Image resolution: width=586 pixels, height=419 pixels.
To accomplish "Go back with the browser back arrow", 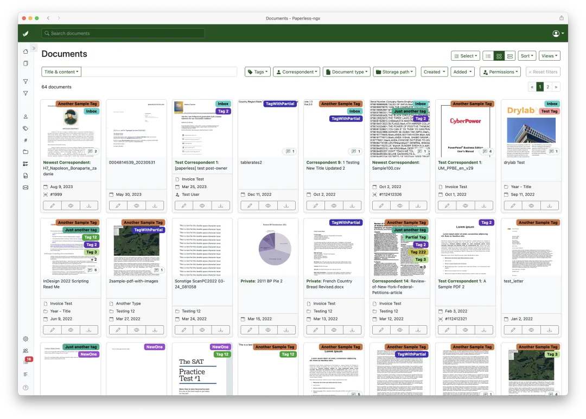I will 48,18.
